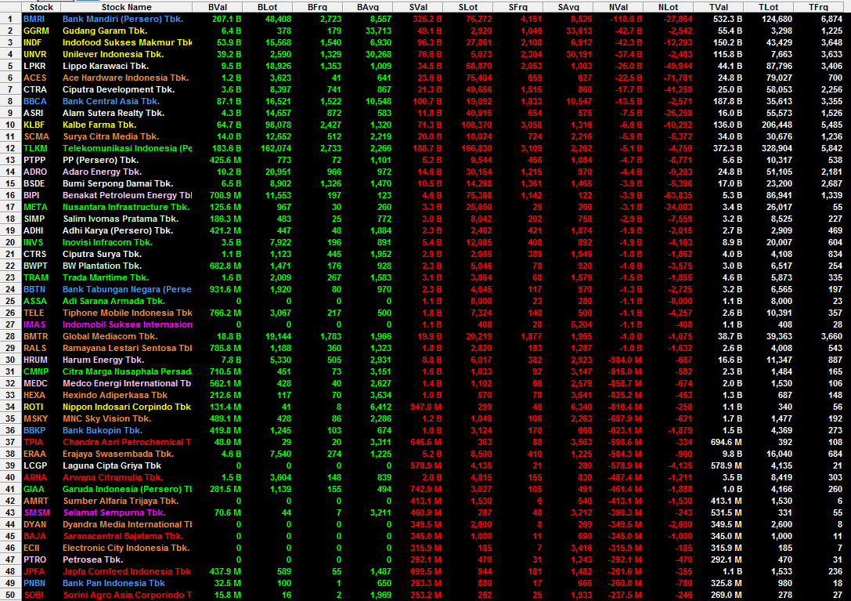Select MNC Sky Vision Tbk. name

[x=107, y=419]
